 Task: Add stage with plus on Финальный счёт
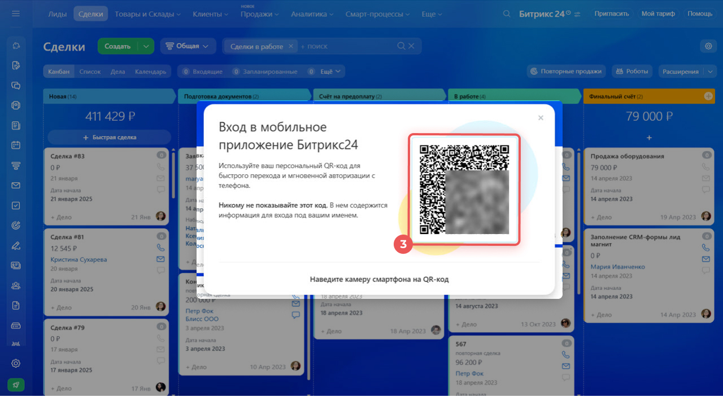708,96
